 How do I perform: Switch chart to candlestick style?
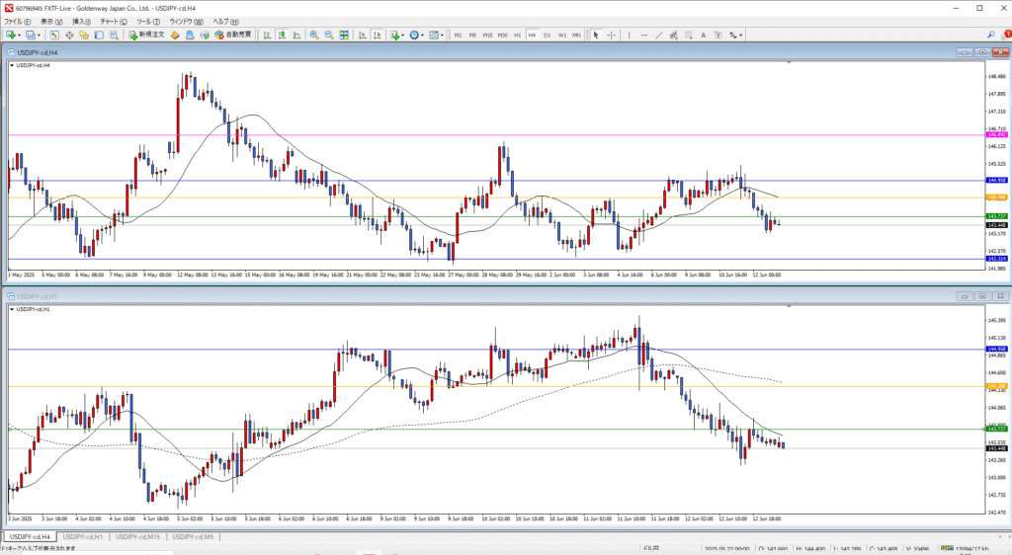282,35
